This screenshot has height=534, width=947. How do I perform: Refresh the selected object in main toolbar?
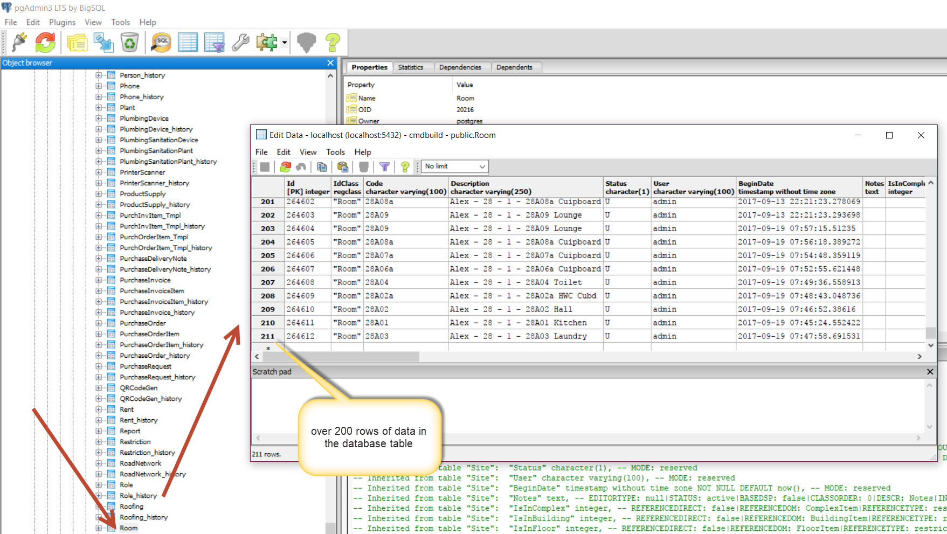[x=45, y=43]
